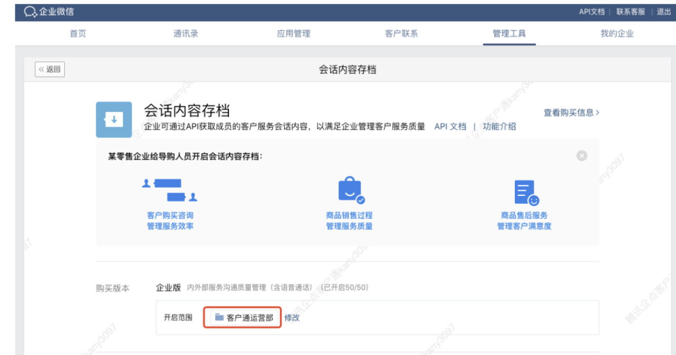Switch to the 应用管理 tab
The image size is (676, 355).
(294, 34)
